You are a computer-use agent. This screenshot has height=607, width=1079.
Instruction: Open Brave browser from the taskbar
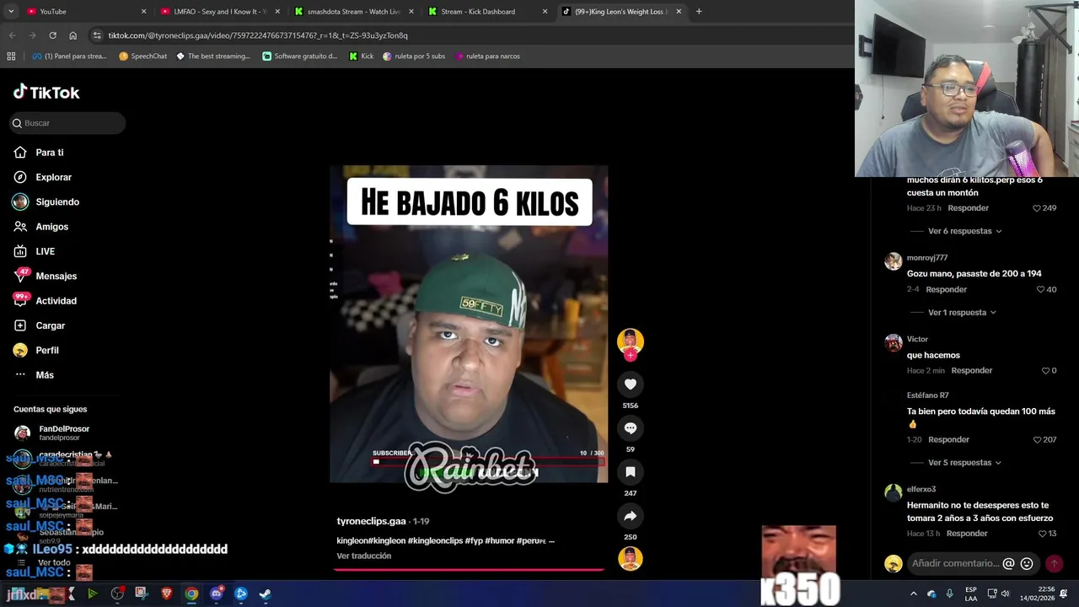pos(166,594)
